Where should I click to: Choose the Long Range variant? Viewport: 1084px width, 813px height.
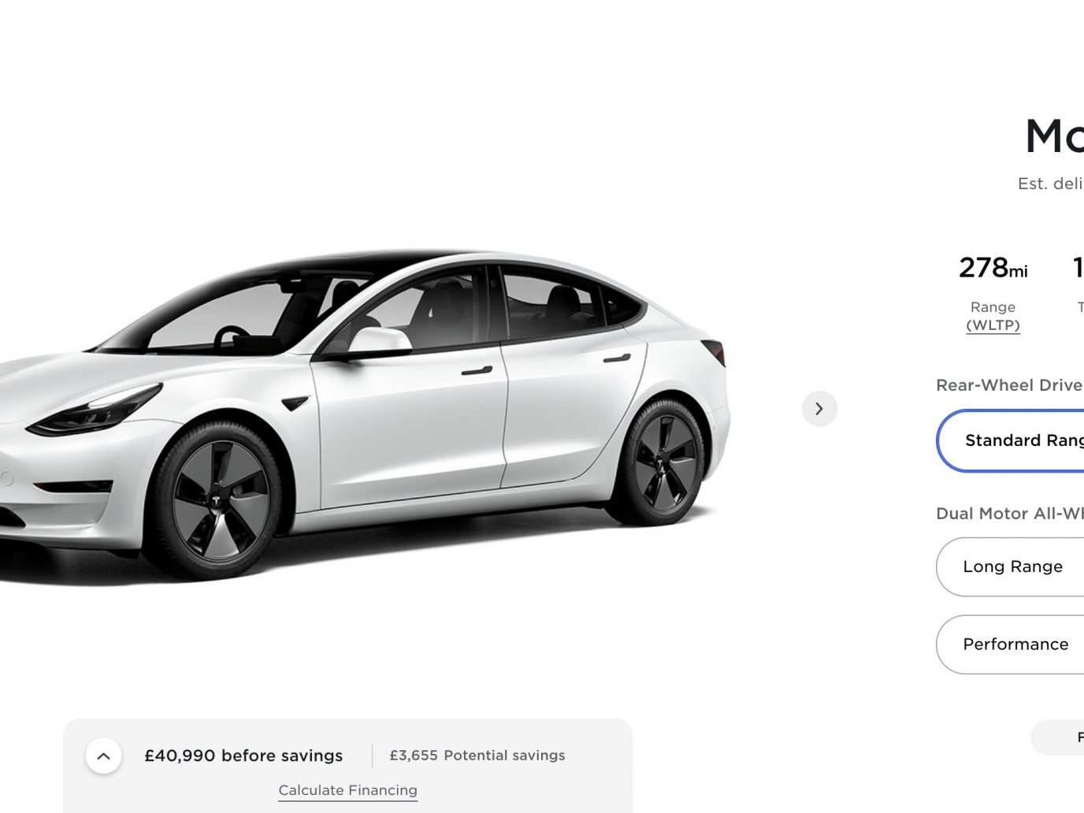click(1011, 566)
